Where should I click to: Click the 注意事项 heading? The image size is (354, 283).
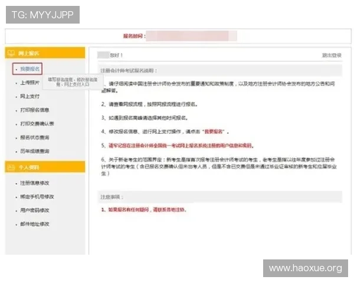[112, 197]
